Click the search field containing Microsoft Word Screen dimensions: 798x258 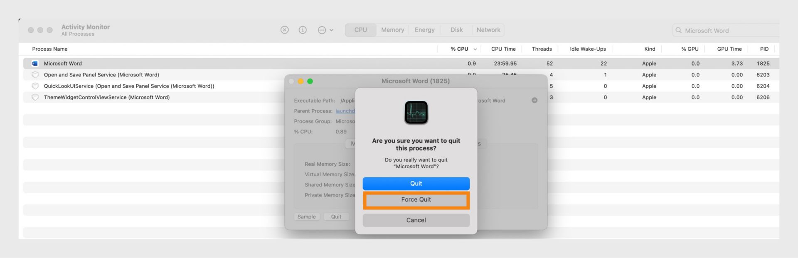pos(726,30)
